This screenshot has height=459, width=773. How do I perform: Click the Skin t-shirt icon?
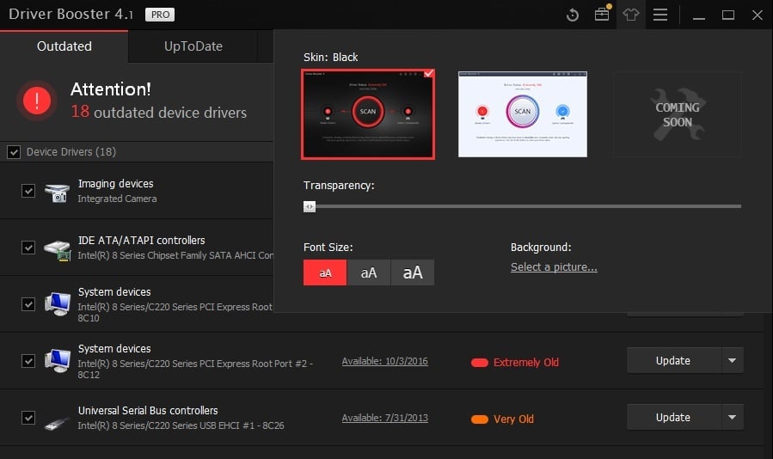coord(631,15)
